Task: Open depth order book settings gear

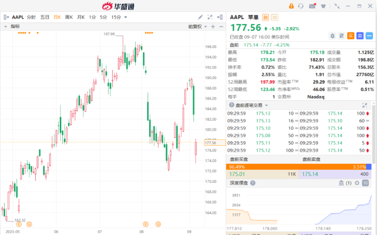Action: point(357,183)
